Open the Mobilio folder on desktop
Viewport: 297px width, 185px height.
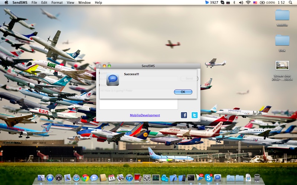click(x=282, y=15)
